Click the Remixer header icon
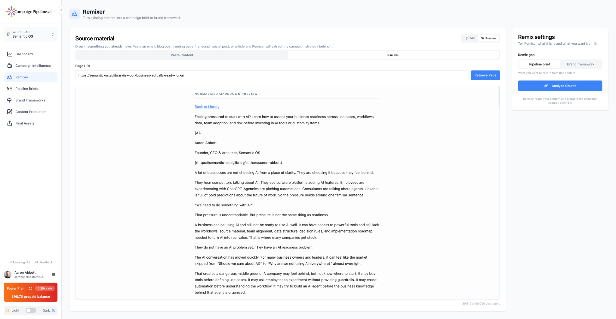Image resolution: width=616 pixels, height=319 pixels. point(75,14)
